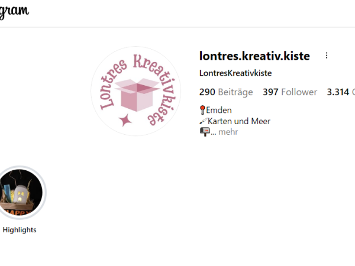This screenshot has width=355, height=266.
Task: Click the pen emoji before Karten und Meer
Action: coord(203,121)
